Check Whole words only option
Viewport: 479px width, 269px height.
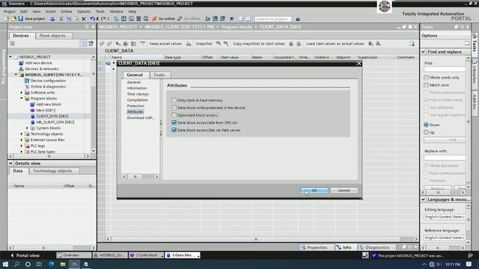[426, 78]
